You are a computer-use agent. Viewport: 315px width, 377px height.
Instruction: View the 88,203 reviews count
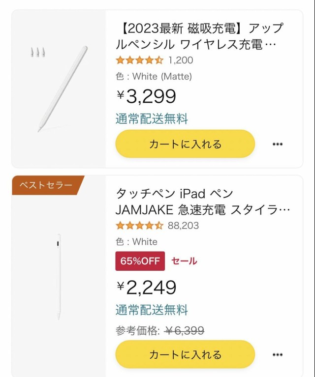184,226
